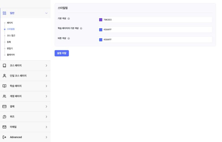Click the 설정 저장 button

tap(62, 53)
